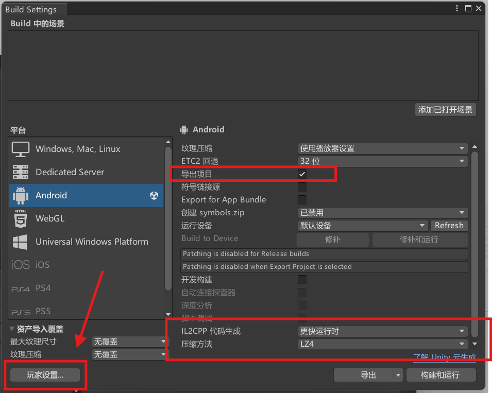The image size is (492, 393).
Task: Click the platform list scrollbar thumb
Action: pyautogui.click(x=168, y=218)
